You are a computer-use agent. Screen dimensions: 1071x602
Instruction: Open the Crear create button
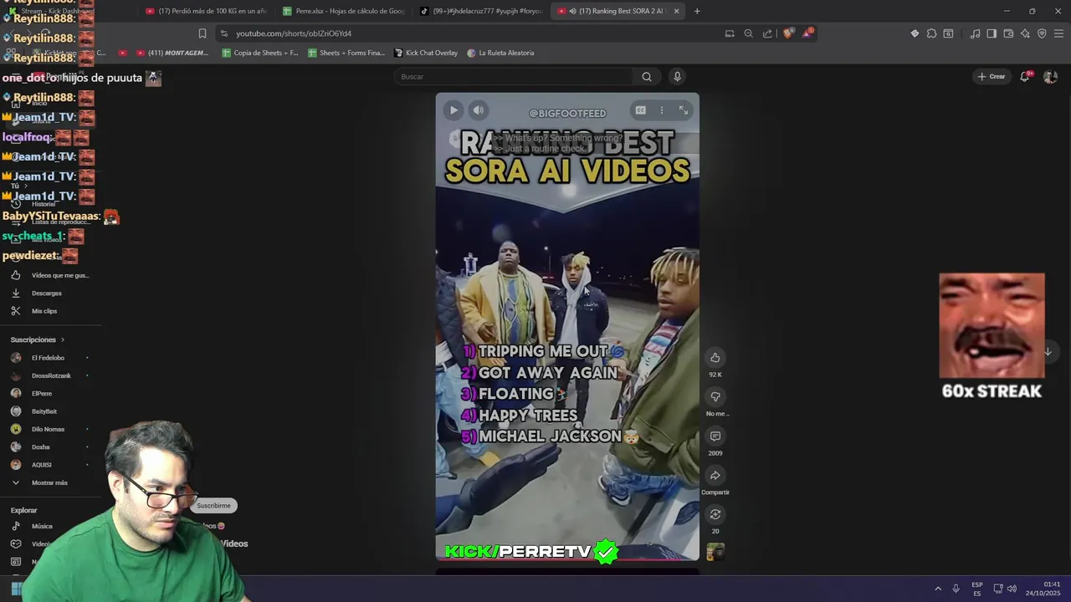click(x=992, y=77)
